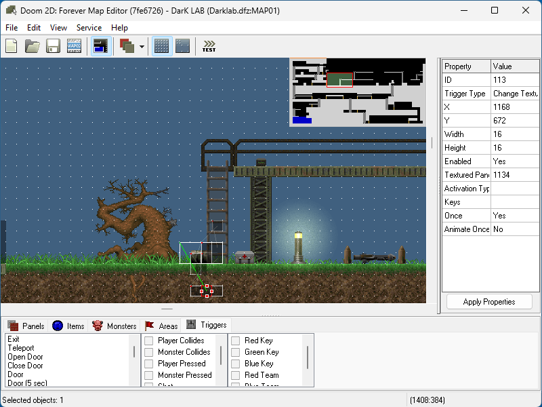Select Teleport in the trigger list
This screenshot has width=542, height=407.
coord(21,348)
